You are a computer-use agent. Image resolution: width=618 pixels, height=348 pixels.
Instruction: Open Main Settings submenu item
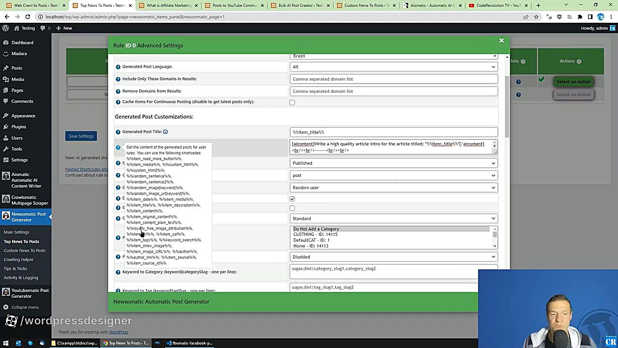(16, 232)
